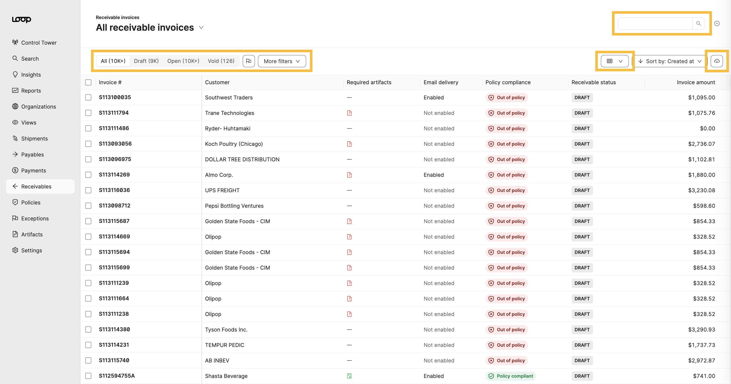This screenshot has height=384, width=731.
Task: Click the Customer column header
Action: click(217, 82)
